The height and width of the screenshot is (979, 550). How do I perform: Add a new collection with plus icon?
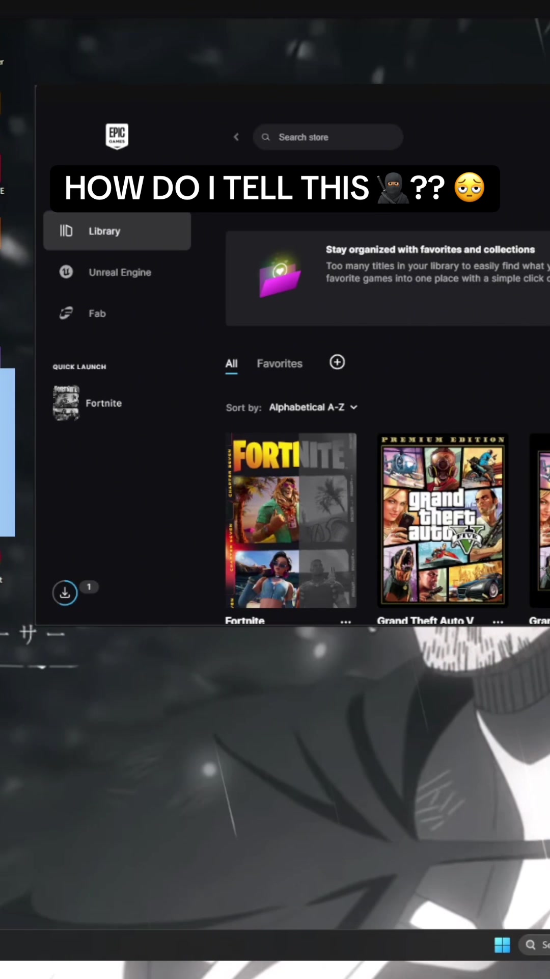tap(337, 362)
